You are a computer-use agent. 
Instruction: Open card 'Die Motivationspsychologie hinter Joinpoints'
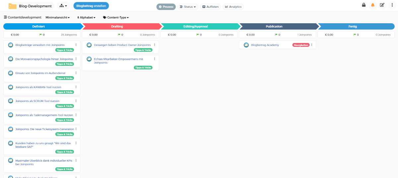(44, 59)
